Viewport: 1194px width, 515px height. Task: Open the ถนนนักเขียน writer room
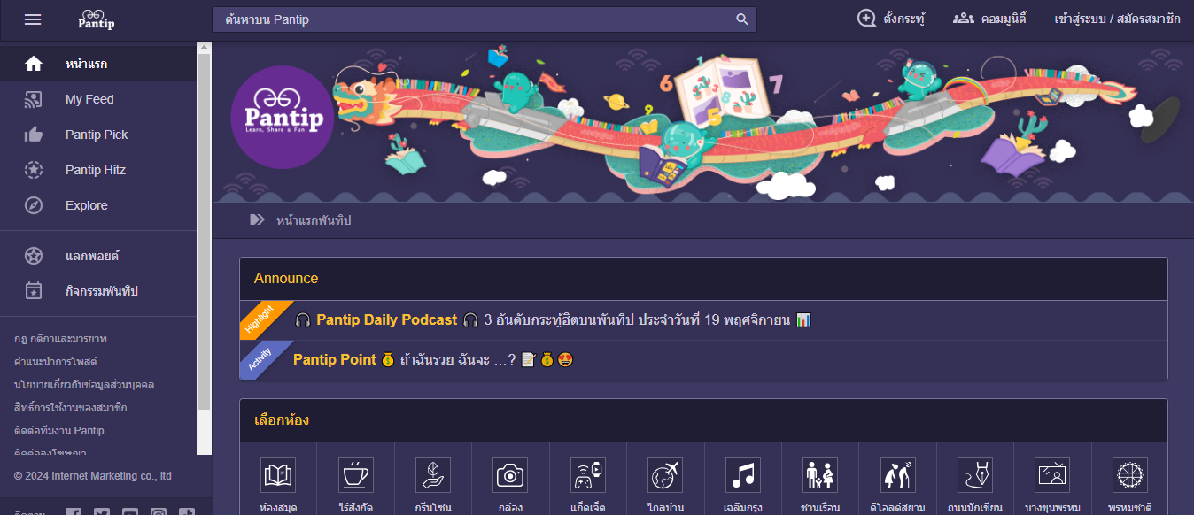click(974, 475)
